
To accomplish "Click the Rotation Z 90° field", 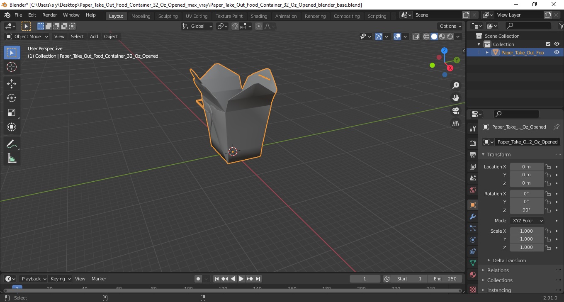I will click(x=527, y=210).
